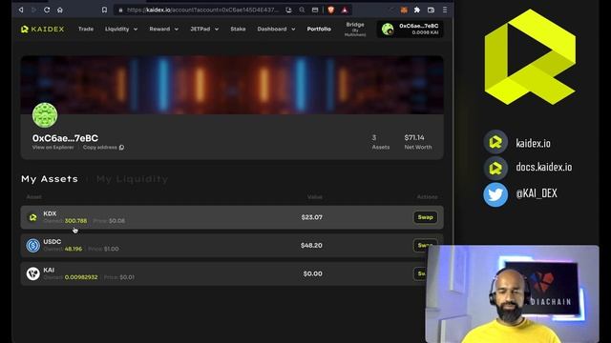
Task: Swap the USDC asset
Action: [425, 245]
